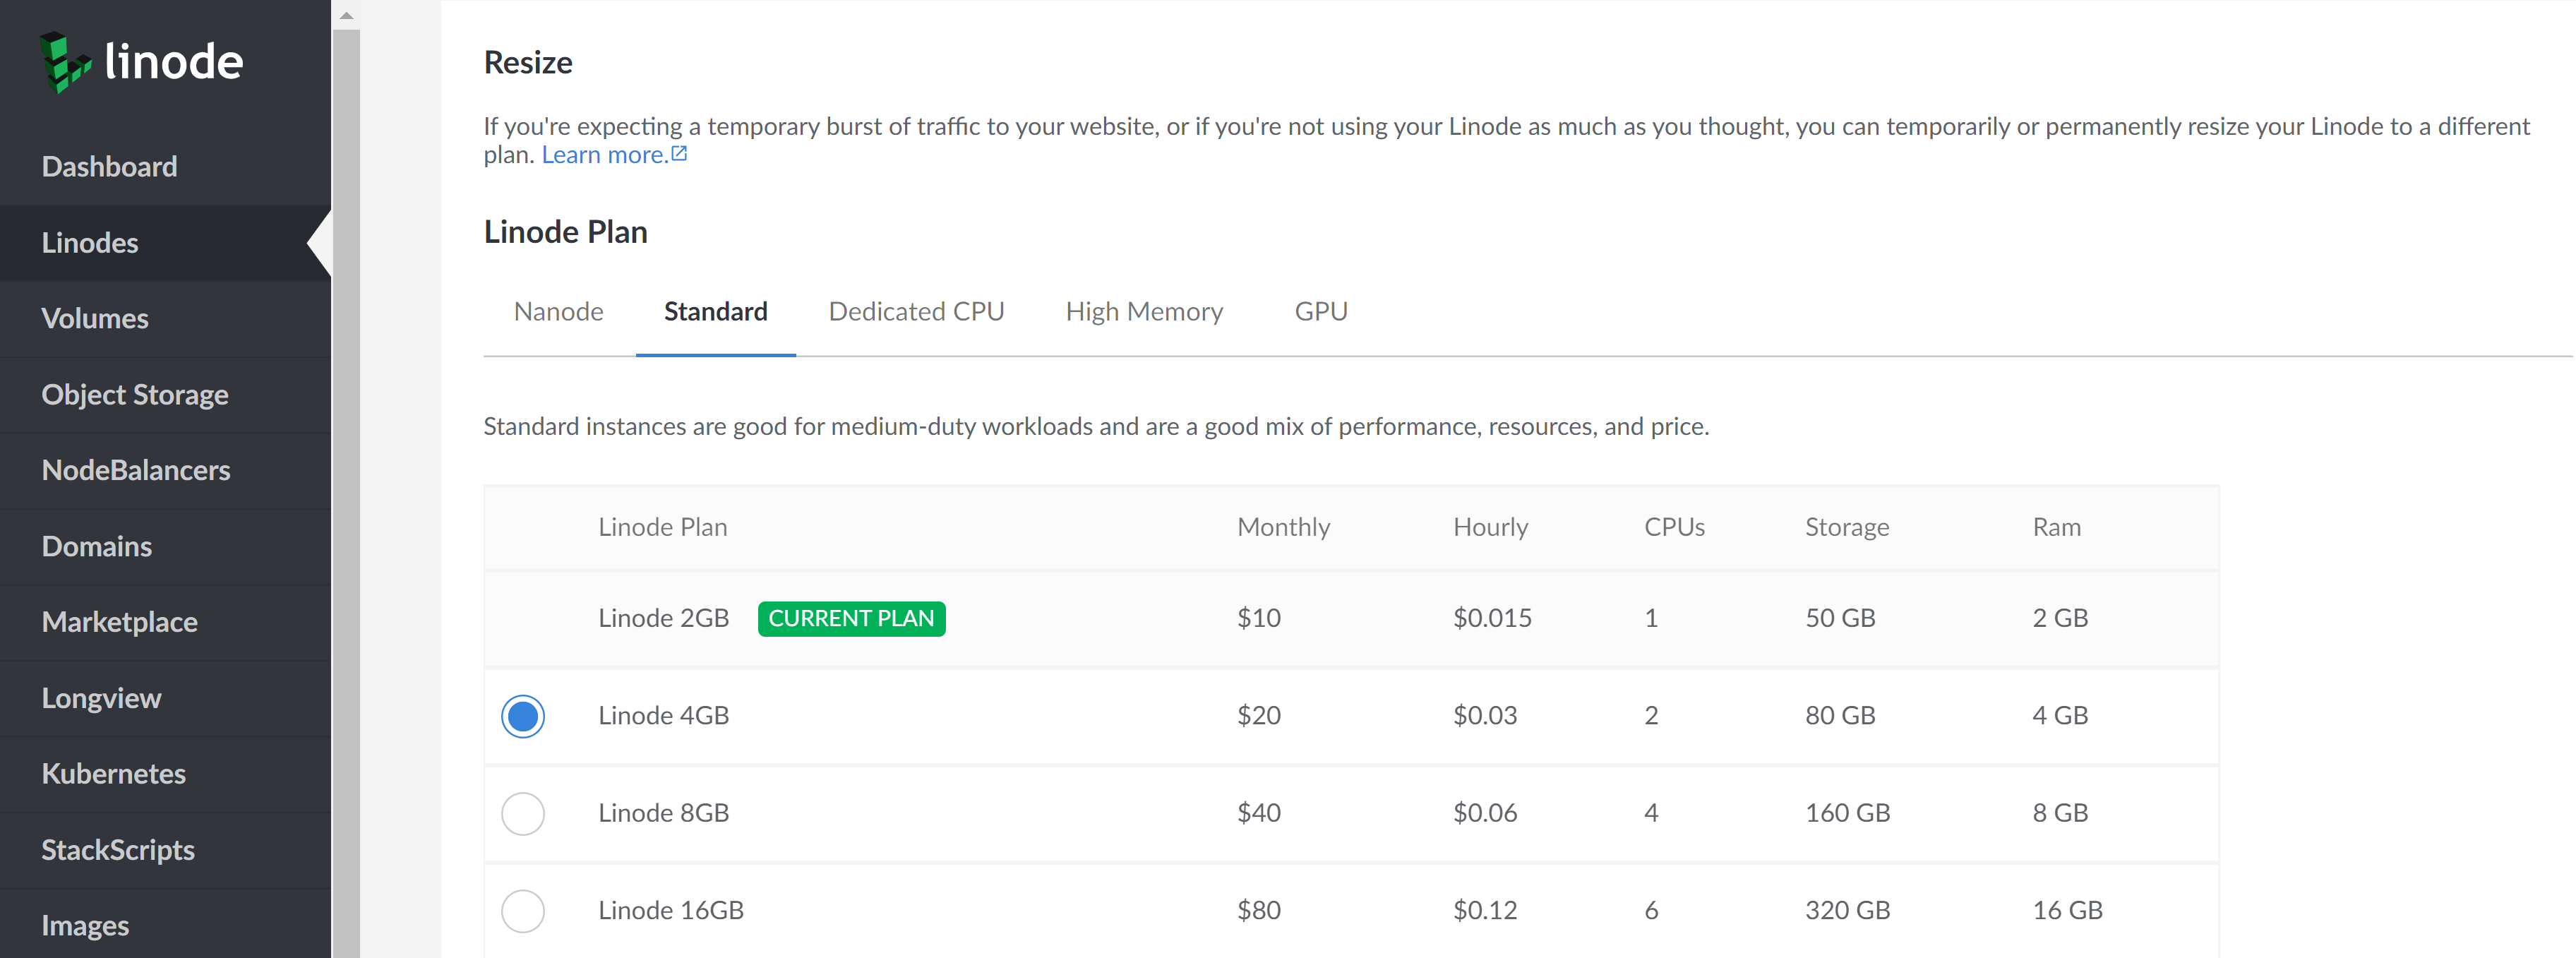Click the $20 monthly price
This screenshot has height=958, width=2576.
pyautogui.click(x=1259, y=716)
